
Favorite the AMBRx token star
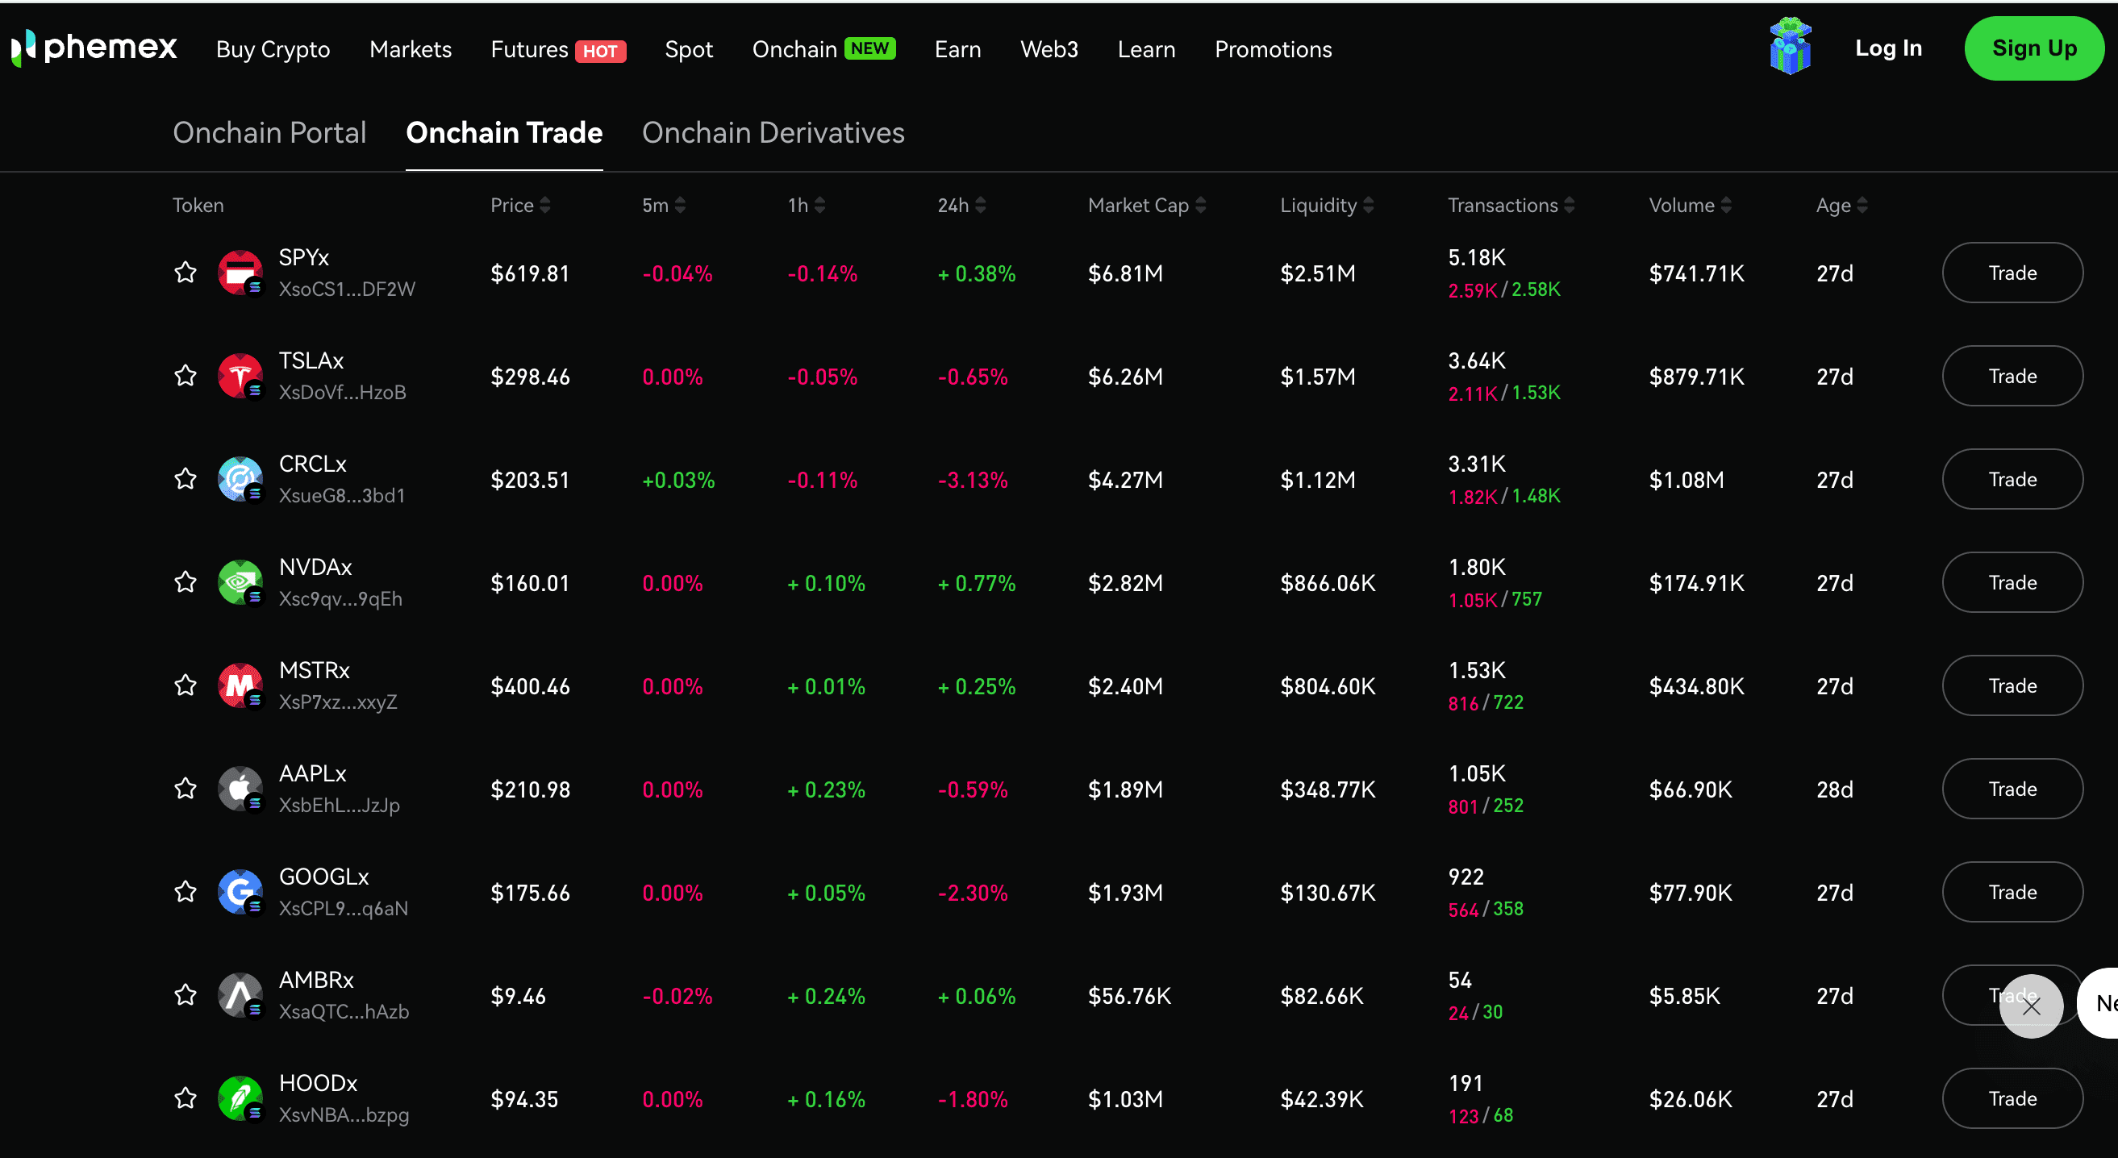[186, 995]
